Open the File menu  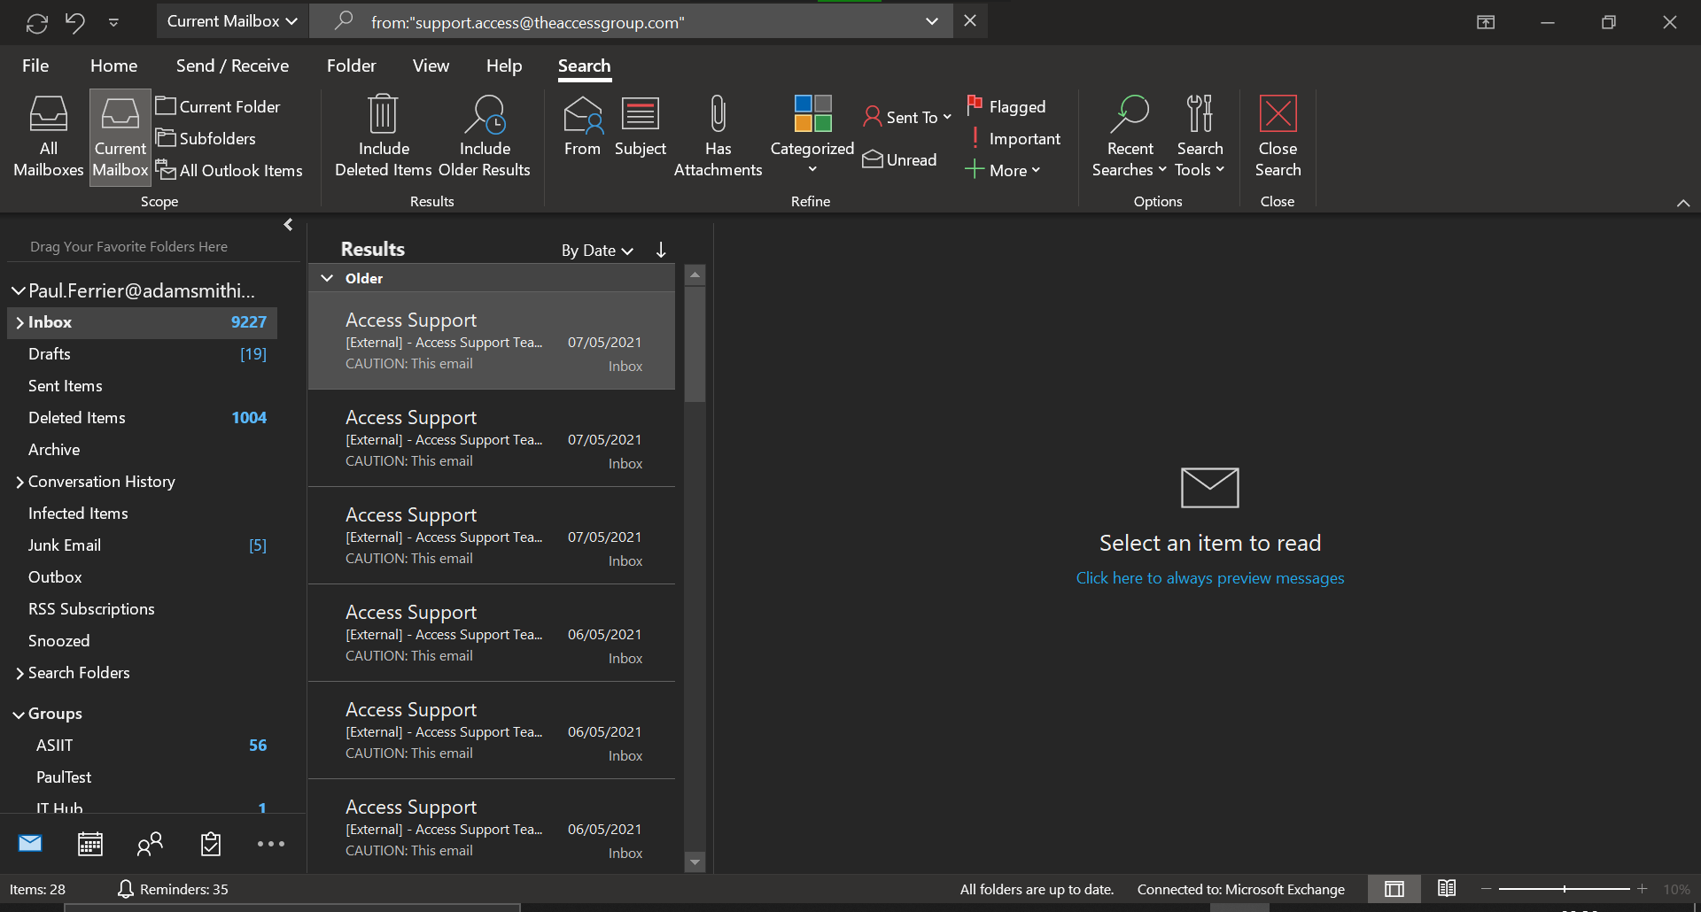tap(35, 66)
